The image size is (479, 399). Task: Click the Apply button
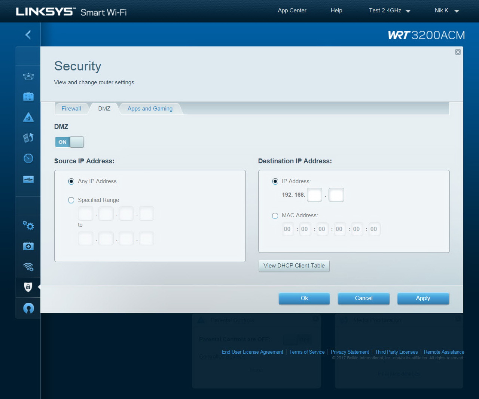[423, 298]
